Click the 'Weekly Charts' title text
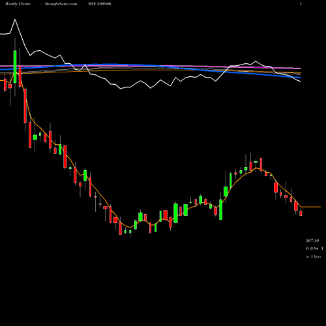The image size is (326, 326). [18, 4]
